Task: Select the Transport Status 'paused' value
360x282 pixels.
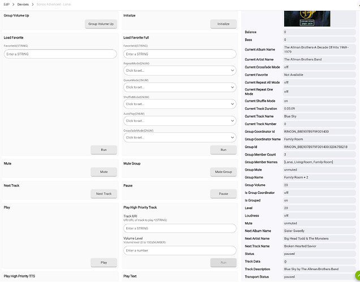Action: [319, 277]
